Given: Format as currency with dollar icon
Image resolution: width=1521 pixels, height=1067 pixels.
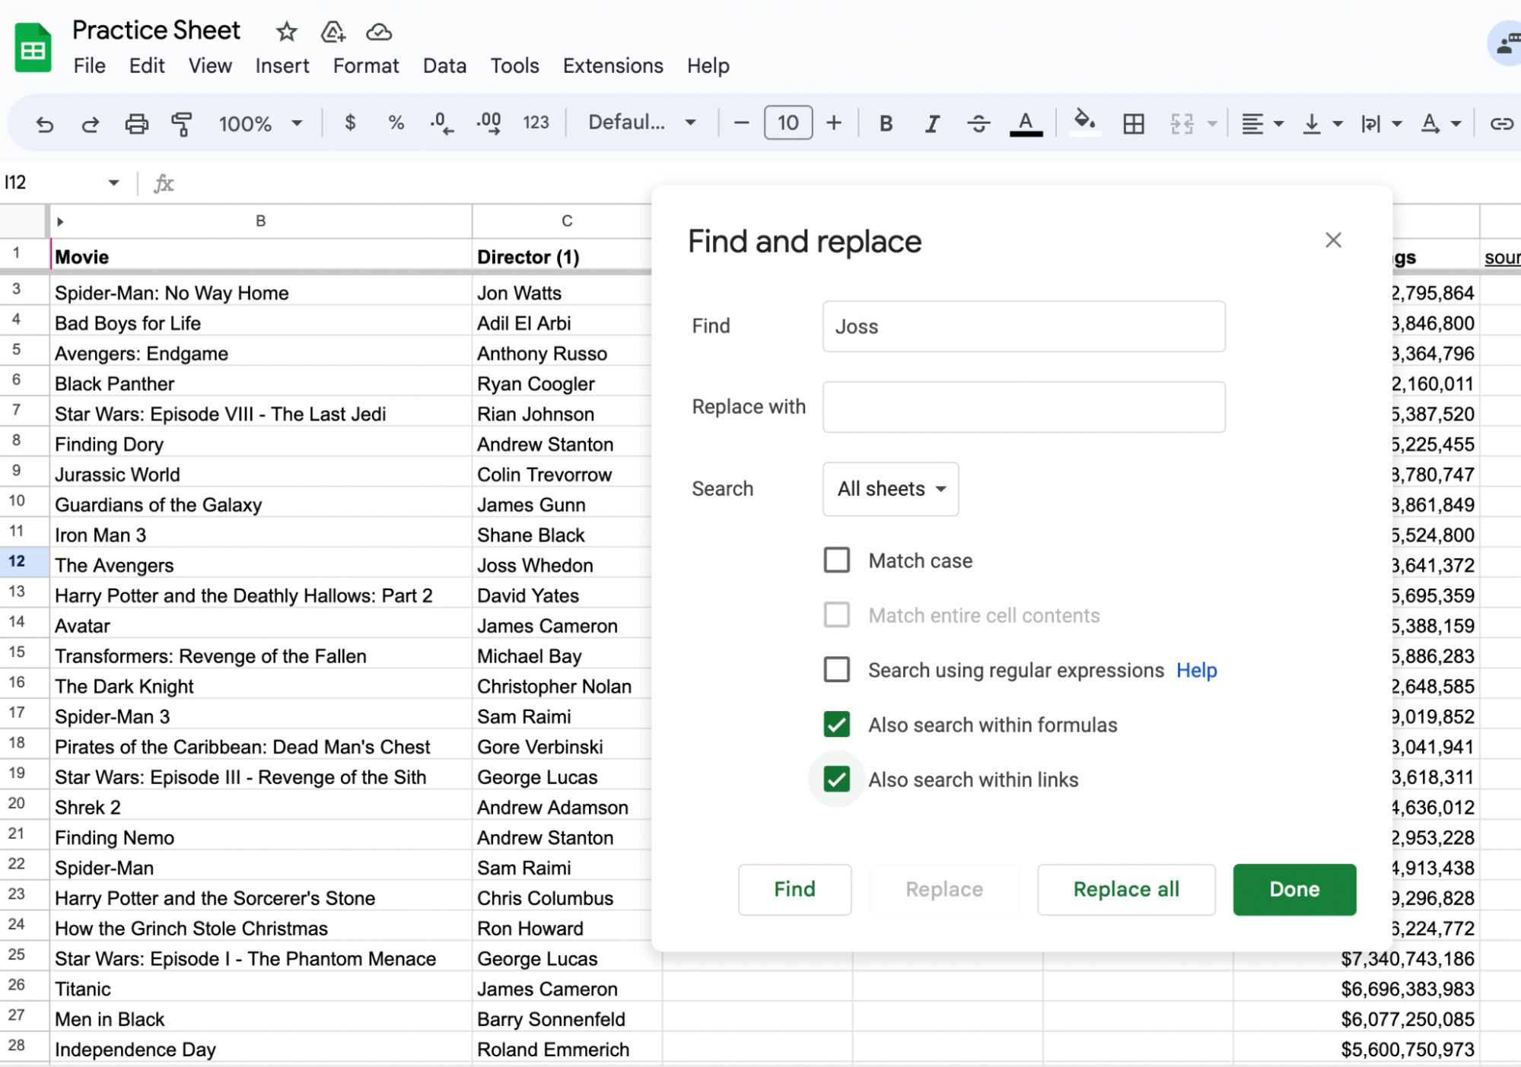Looking at the screenshot, I should 350,122.
